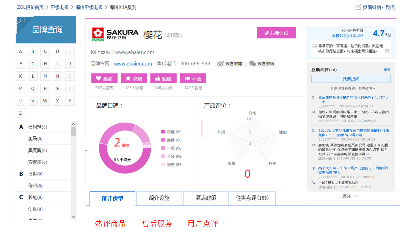
Task: Click 更多 link in 互助问答
Action: pos(387,70)
